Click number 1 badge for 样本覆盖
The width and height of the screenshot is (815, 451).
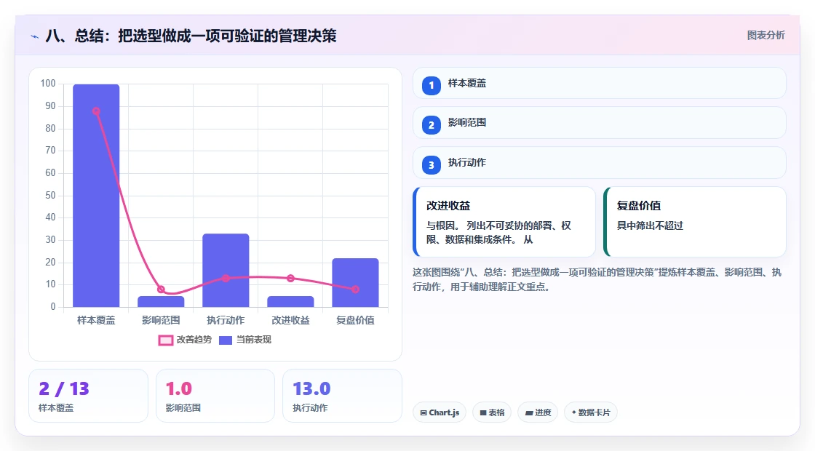(x=431, y=85)
